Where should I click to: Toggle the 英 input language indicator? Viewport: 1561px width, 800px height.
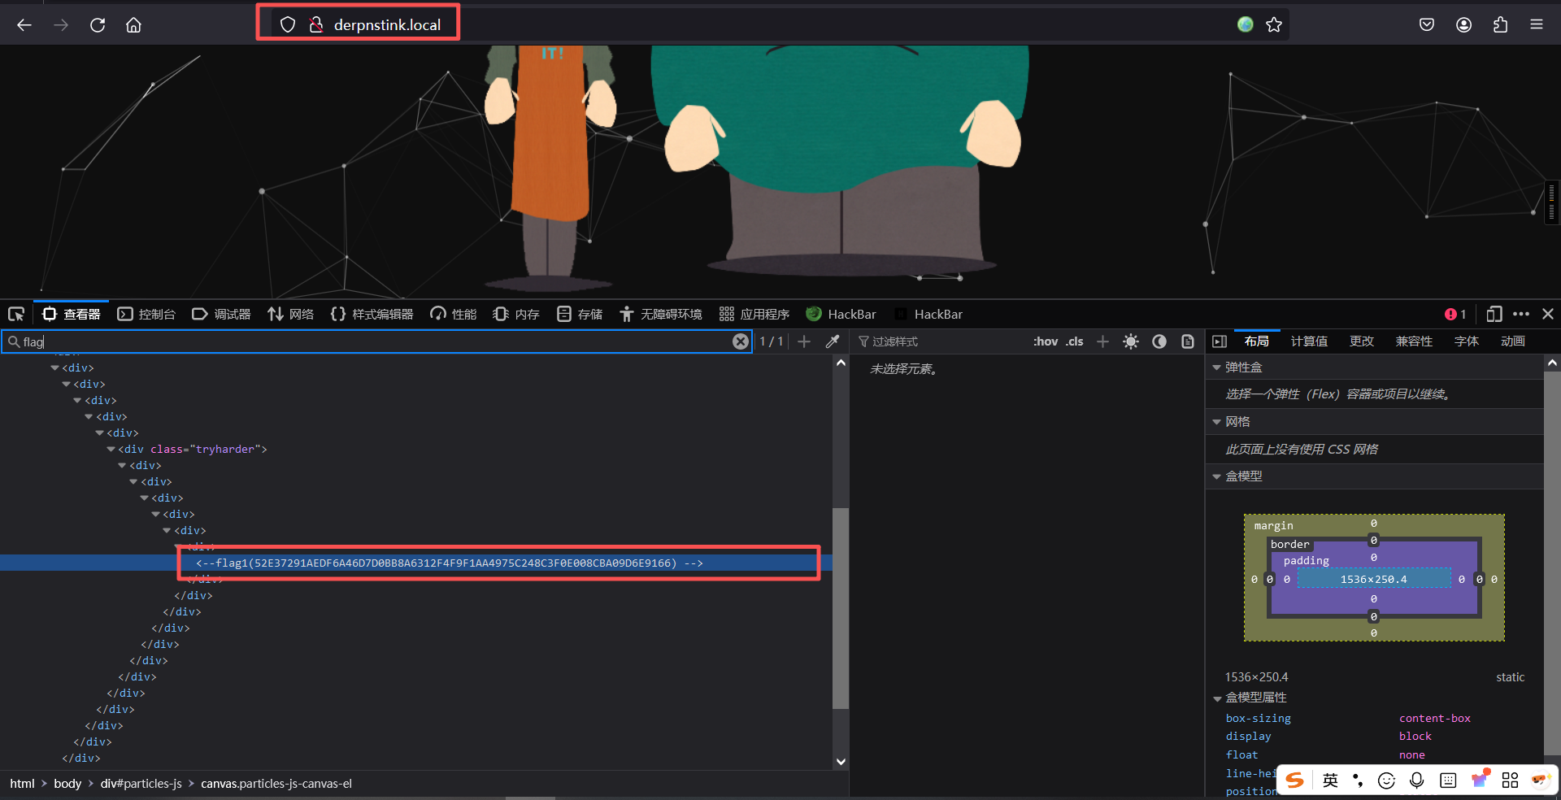point(1330,780)
